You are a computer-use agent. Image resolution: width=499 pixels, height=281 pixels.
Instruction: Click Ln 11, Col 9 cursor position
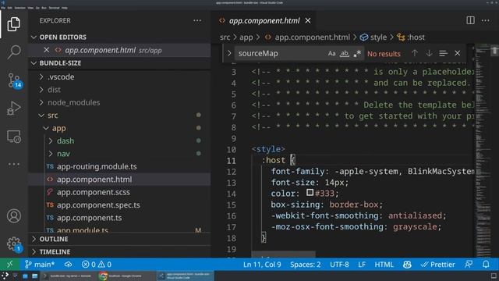click(x=262, y=265)
